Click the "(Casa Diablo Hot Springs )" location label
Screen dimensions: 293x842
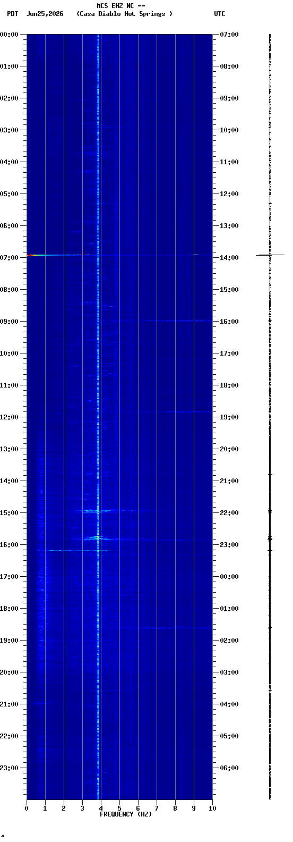tap(125, 14)
